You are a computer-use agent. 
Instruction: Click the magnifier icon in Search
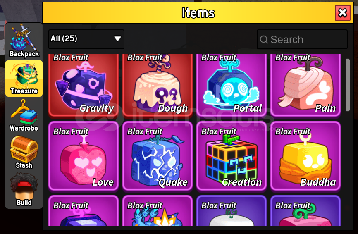[x=264, y=40]
